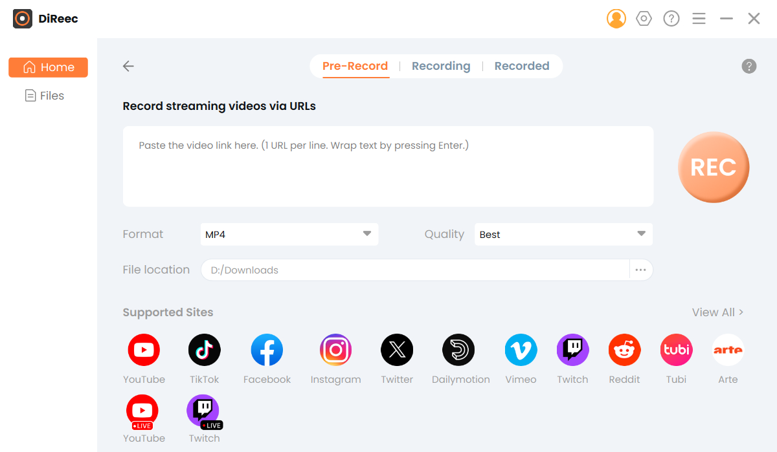Select the TikTok supported site icon

pos(204,349)
